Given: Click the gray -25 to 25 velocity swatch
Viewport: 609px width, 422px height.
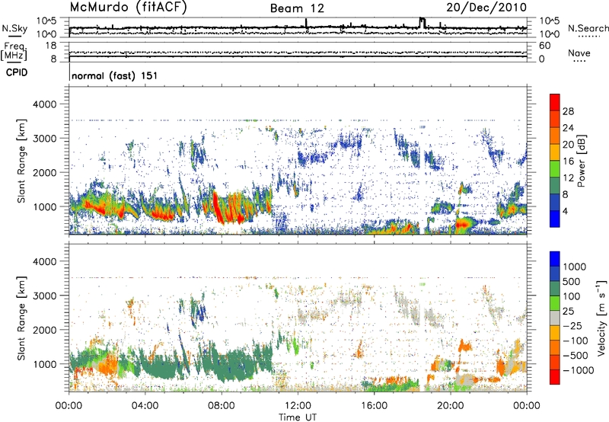Looking at the screenshot, I should pyautogui.click(x=555, y=318).
